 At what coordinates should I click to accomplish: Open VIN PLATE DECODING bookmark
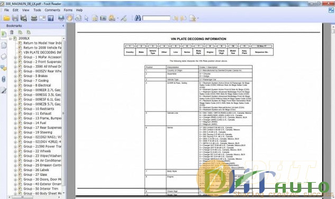42,52
